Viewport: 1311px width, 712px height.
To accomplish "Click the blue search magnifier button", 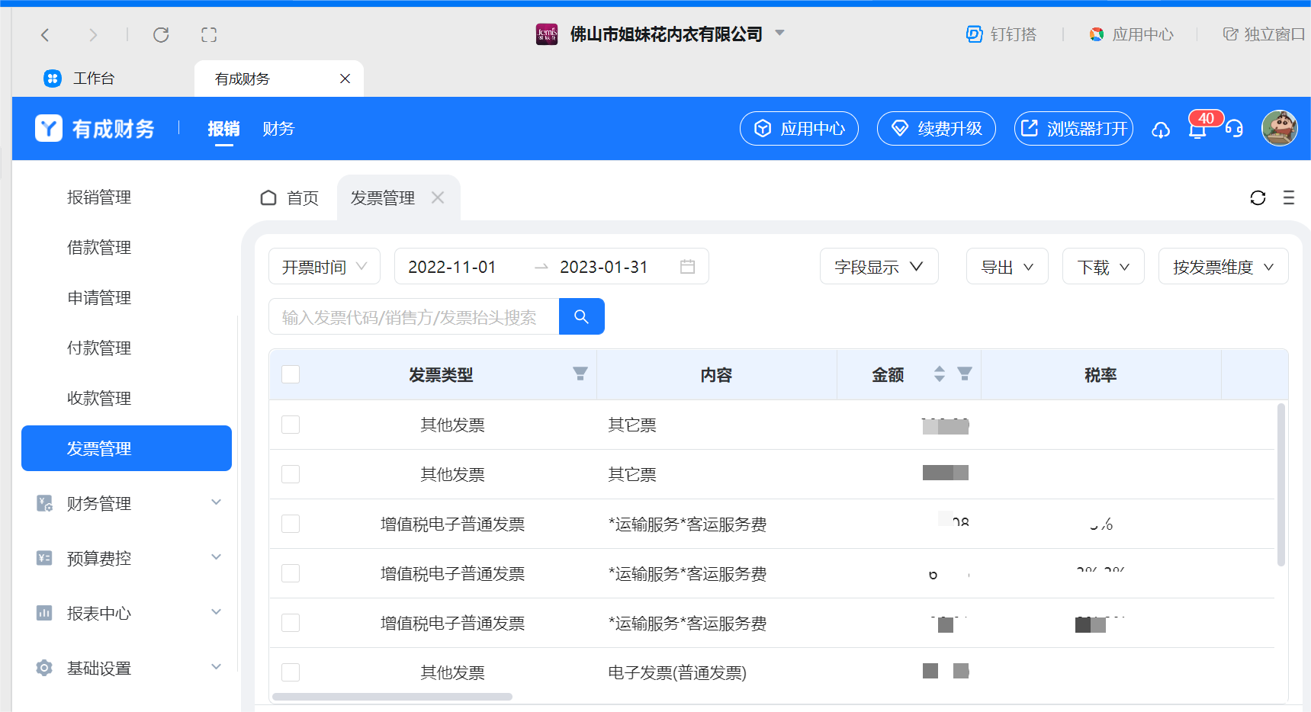I will [x=581, y=316].
